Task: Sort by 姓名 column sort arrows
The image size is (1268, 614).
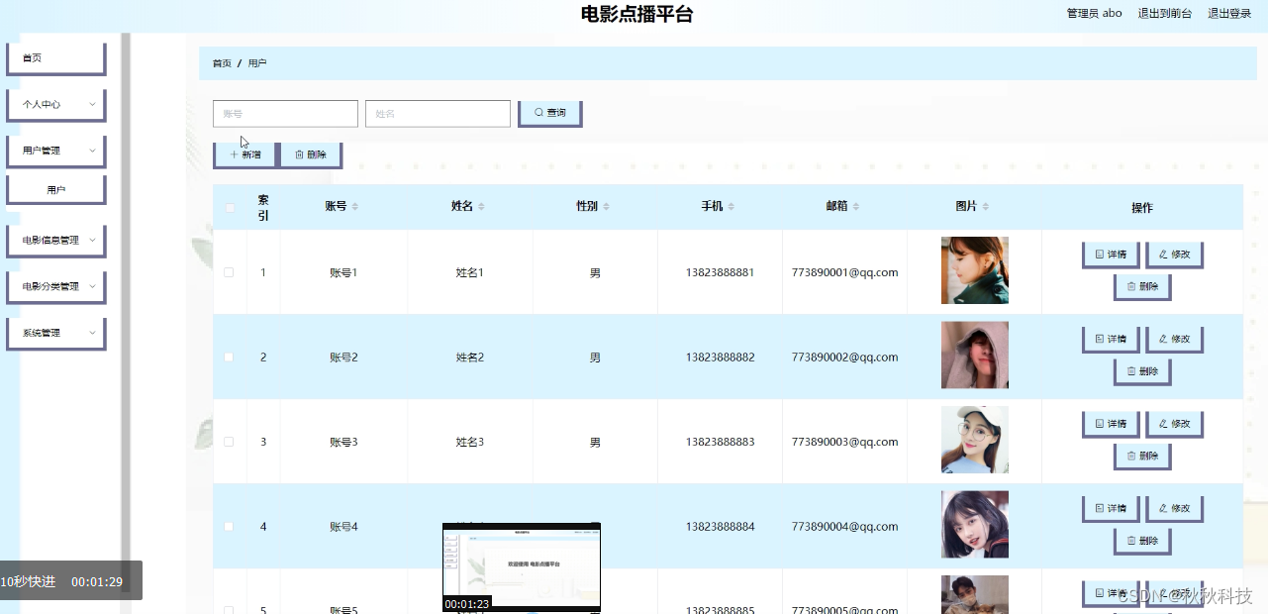Action: pos(481,206)
